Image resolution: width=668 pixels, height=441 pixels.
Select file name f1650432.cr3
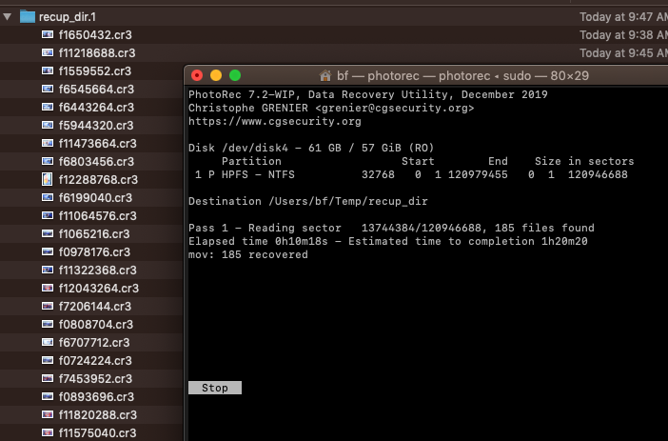click(95, 35)
